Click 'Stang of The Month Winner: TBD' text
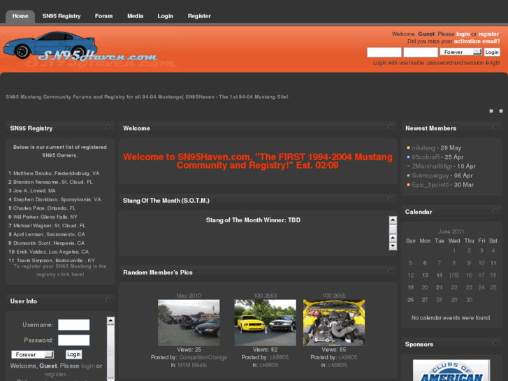Viewport: 508px width, 381px height. (x=253, y=220)
